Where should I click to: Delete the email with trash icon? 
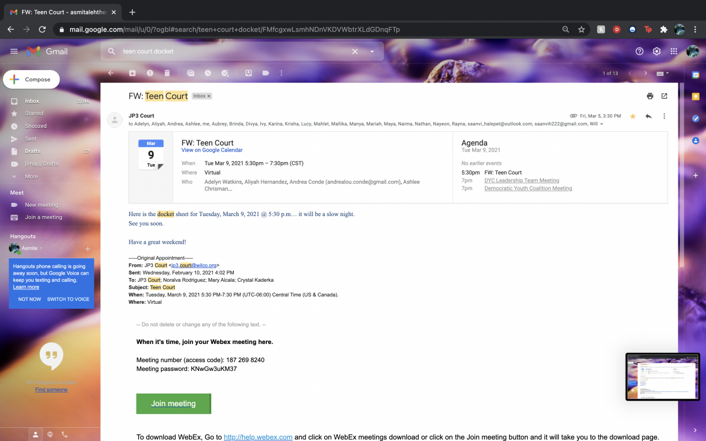167,73
